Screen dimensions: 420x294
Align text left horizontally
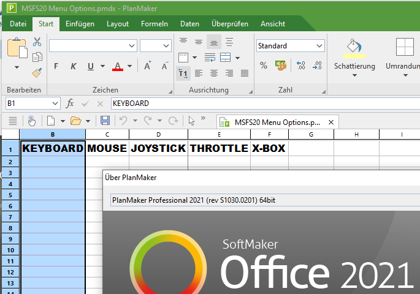(199, 73)
